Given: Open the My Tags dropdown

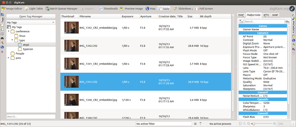Looking at the screenshot, I should click(x=31, y=22).
